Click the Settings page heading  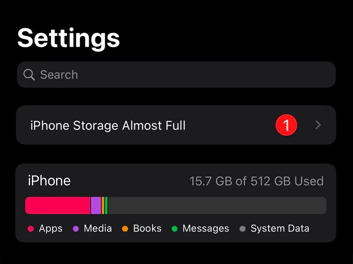tap(68, 39)
